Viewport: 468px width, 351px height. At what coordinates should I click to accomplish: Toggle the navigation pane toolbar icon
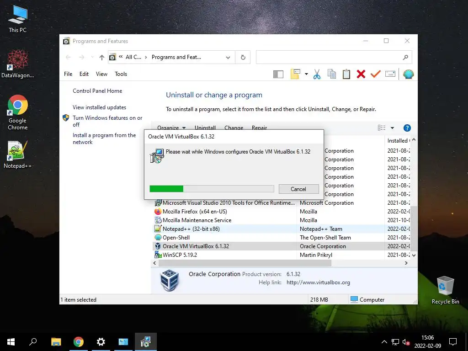coord(278,74)
